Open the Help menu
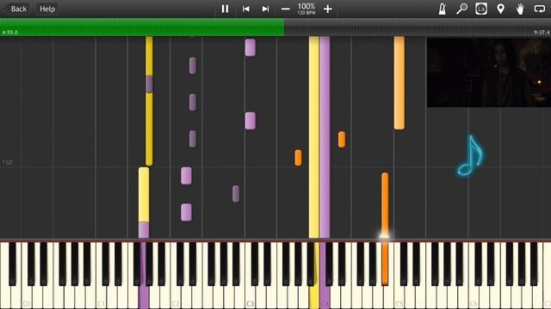The width and height of the screenshot is (551, 309). 47,9
